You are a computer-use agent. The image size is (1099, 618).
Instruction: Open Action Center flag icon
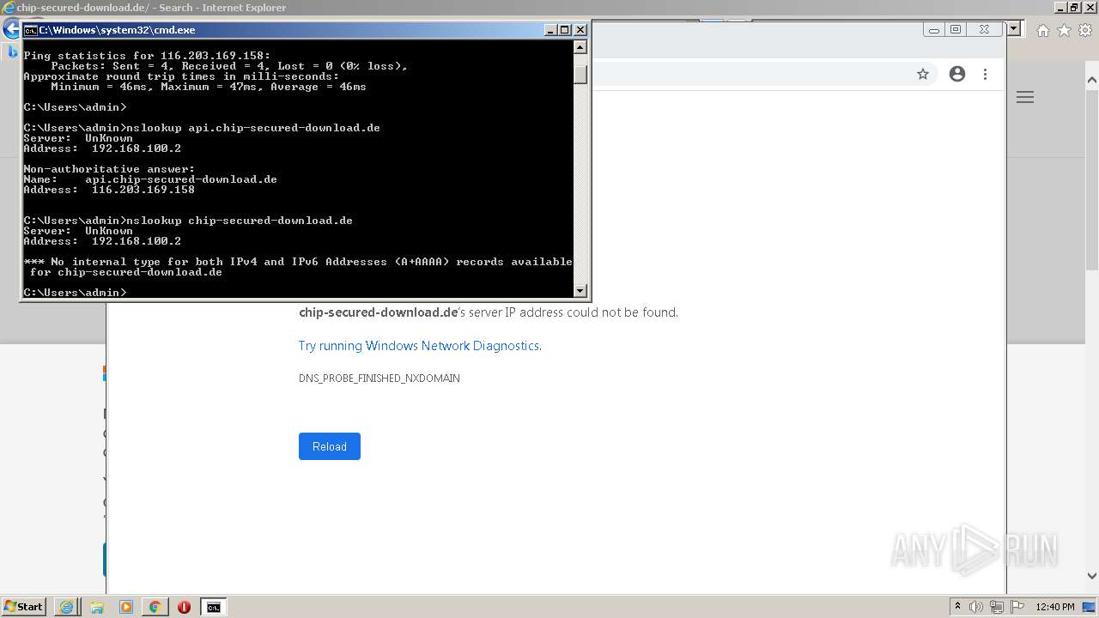pyautogui.click(x=1017, y=607)
